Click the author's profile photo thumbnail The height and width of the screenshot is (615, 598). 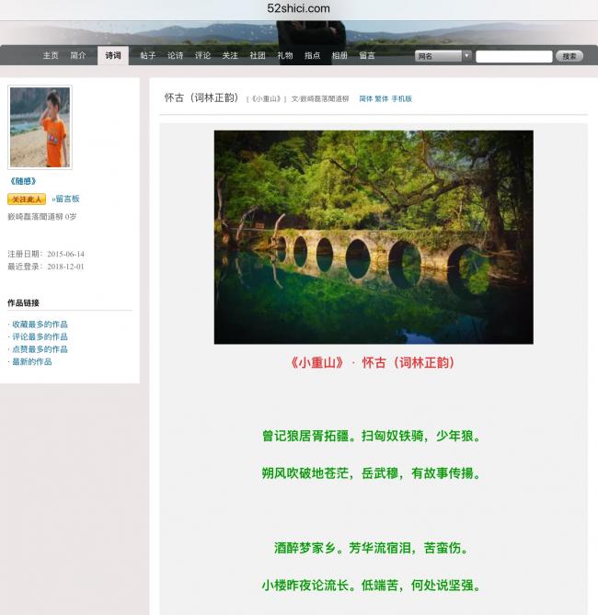point(40,128)
